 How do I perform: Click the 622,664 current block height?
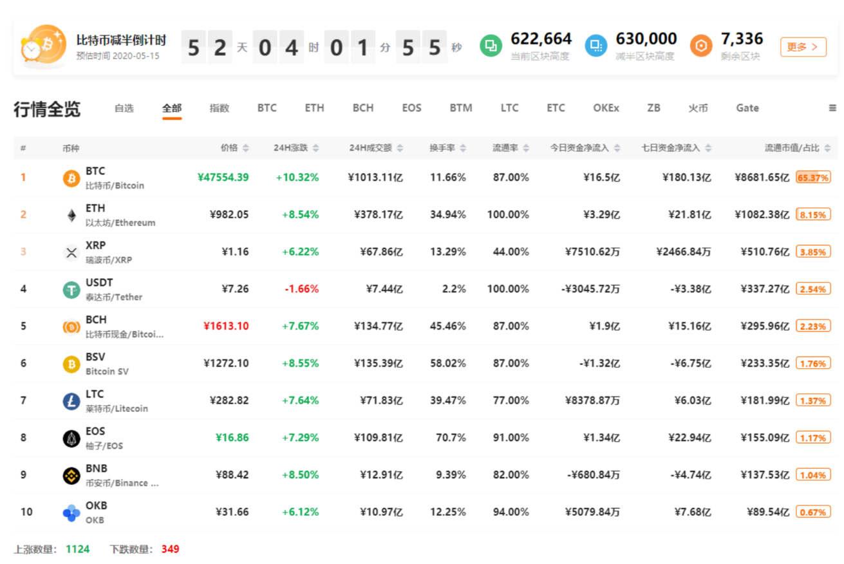(541, 39)
